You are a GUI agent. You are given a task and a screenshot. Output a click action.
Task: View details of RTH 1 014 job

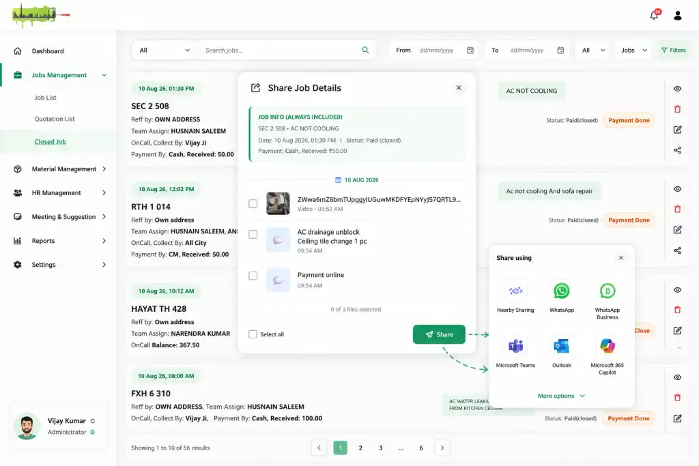[x=677, y=189]
